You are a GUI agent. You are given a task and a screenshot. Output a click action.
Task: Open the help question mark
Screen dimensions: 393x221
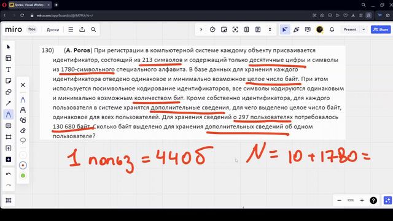[373, 200]
